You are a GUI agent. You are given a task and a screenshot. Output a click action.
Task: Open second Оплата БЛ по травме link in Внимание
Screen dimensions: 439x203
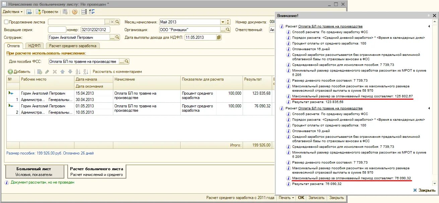[x=330, y=108]
